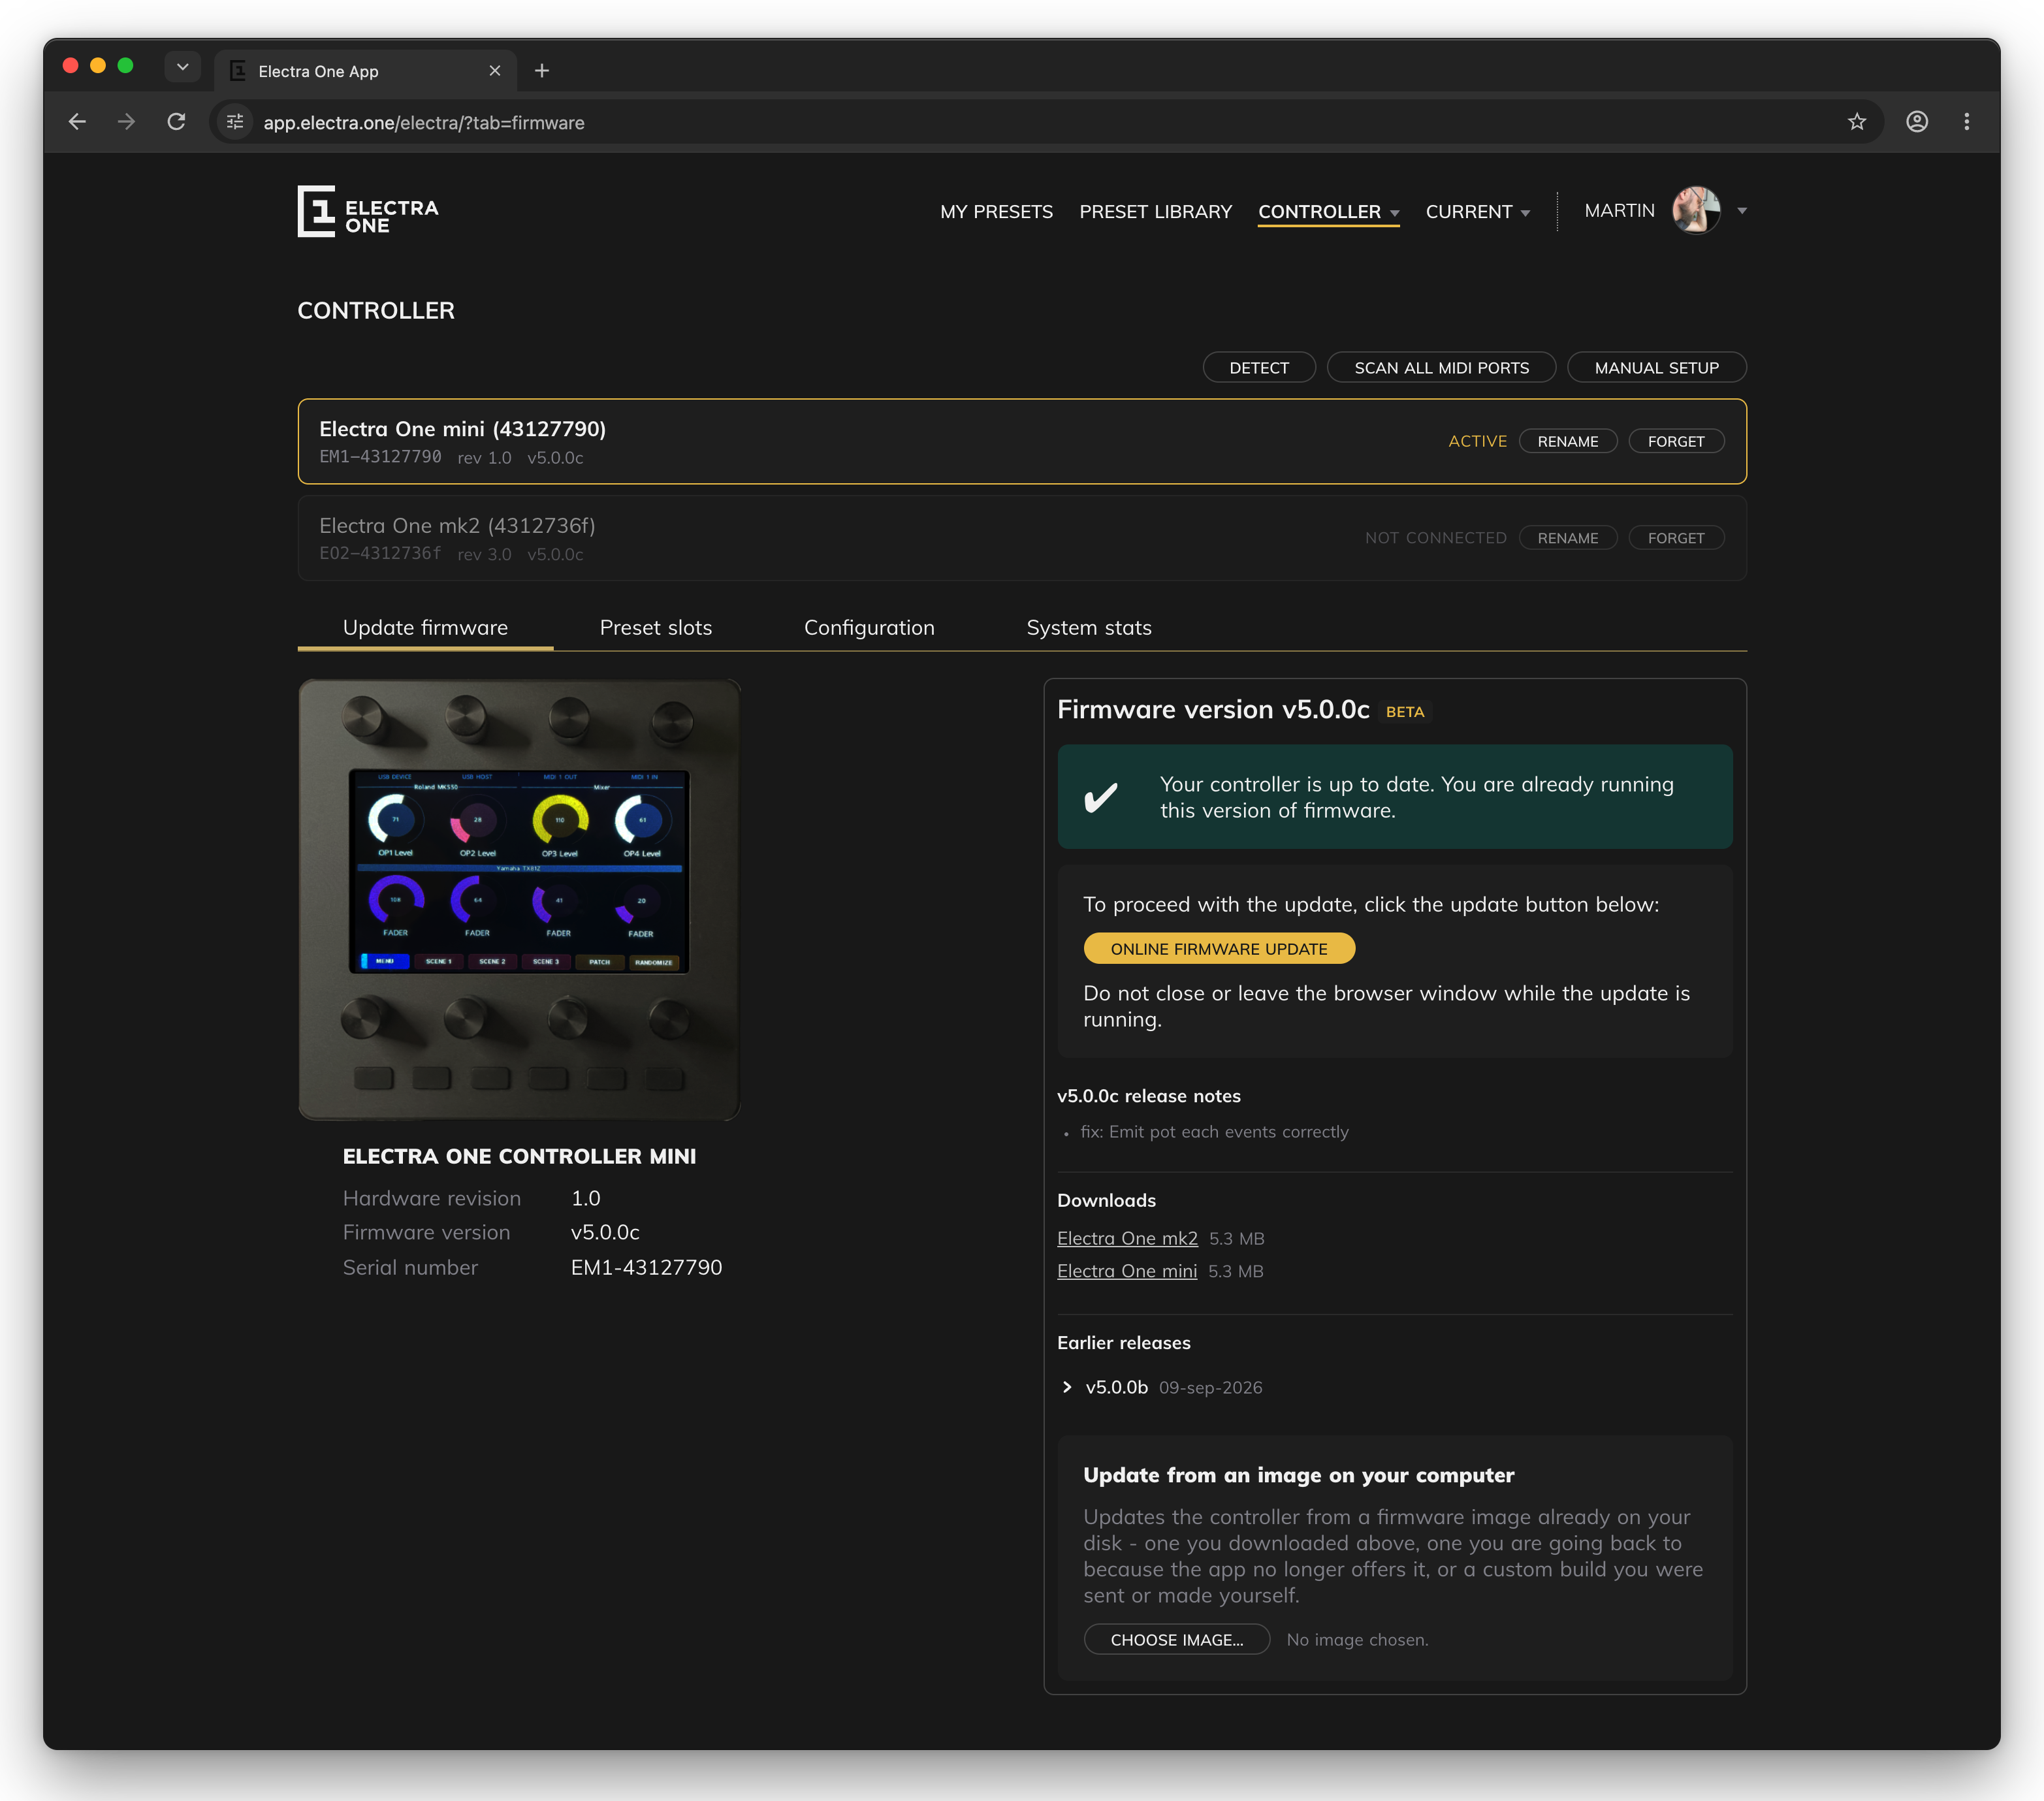The width and height of the screenshot is (2044, 1801).
Task: Click the MARTIN username label
Action: (1619, 211)
